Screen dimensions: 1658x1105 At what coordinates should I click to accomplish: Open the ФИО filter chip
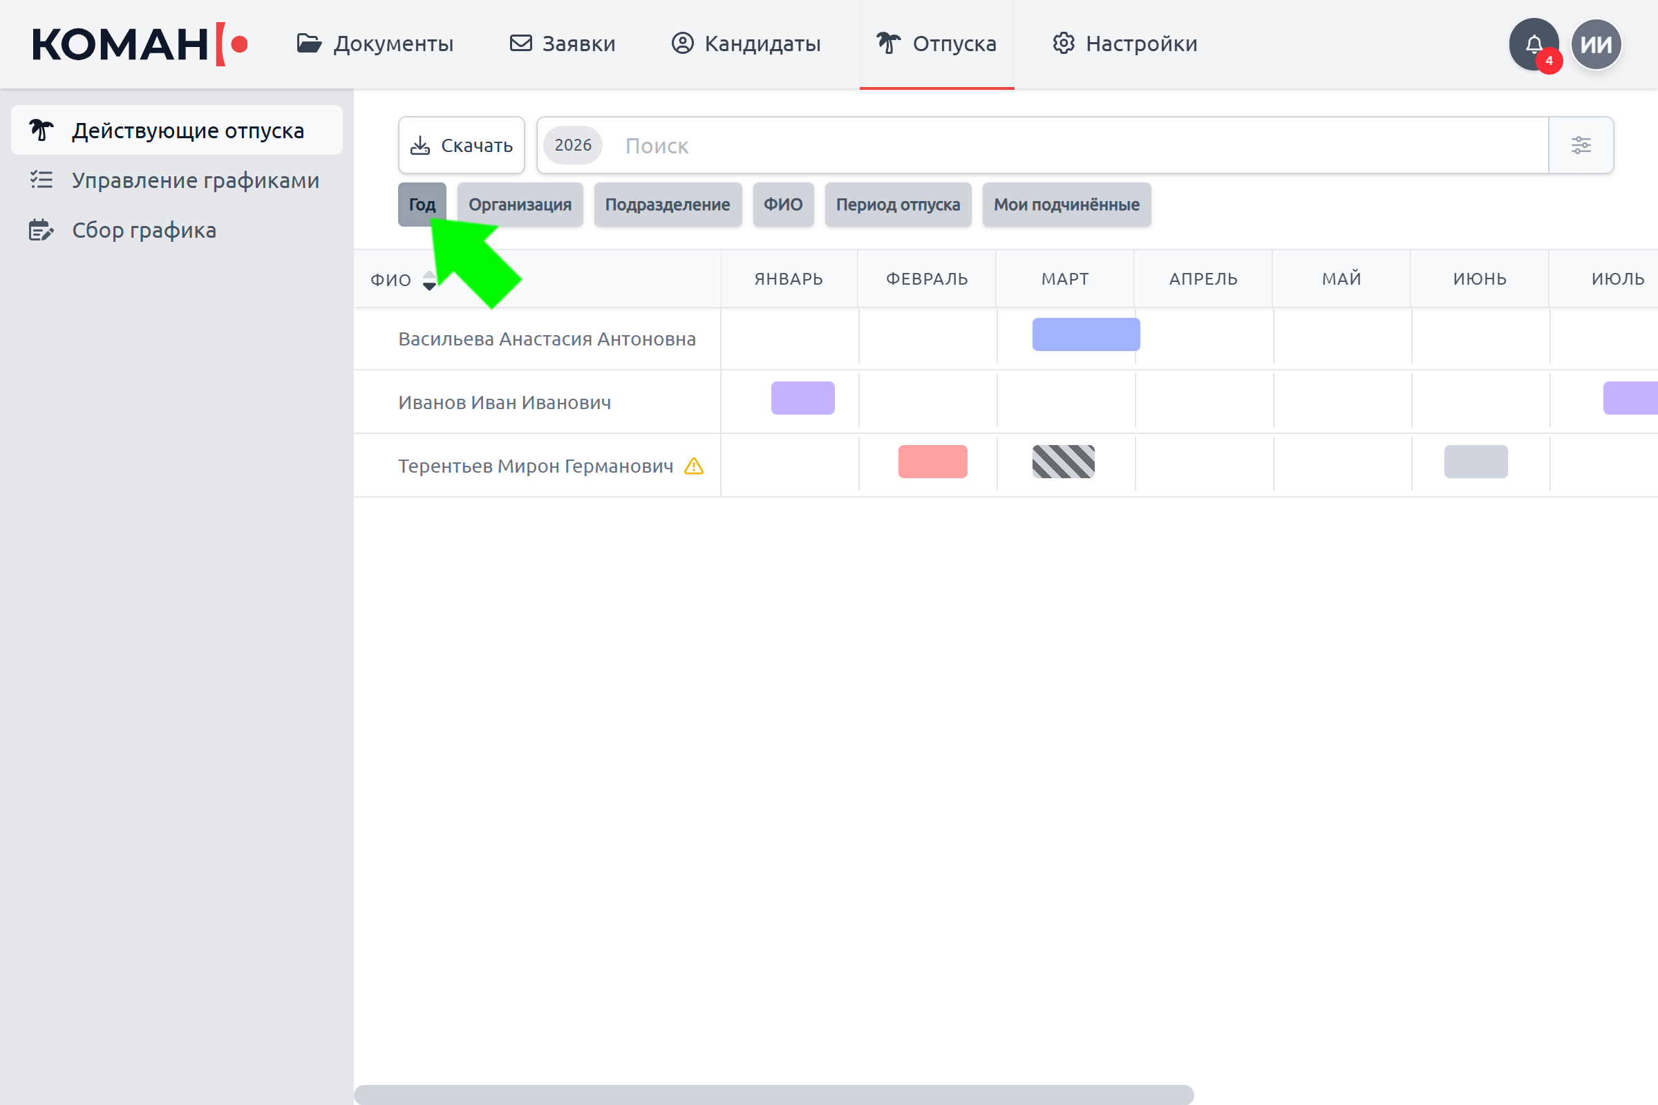pos(783,205)
